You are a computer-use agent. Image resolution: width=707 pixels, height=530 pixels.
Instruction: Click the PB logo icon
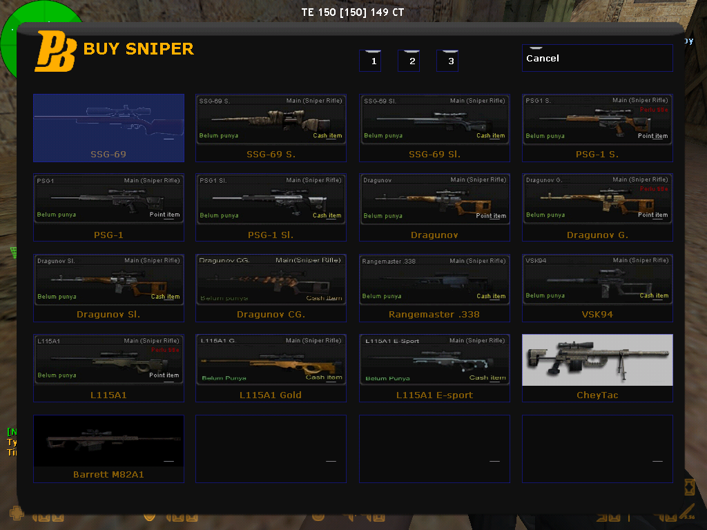55,51
